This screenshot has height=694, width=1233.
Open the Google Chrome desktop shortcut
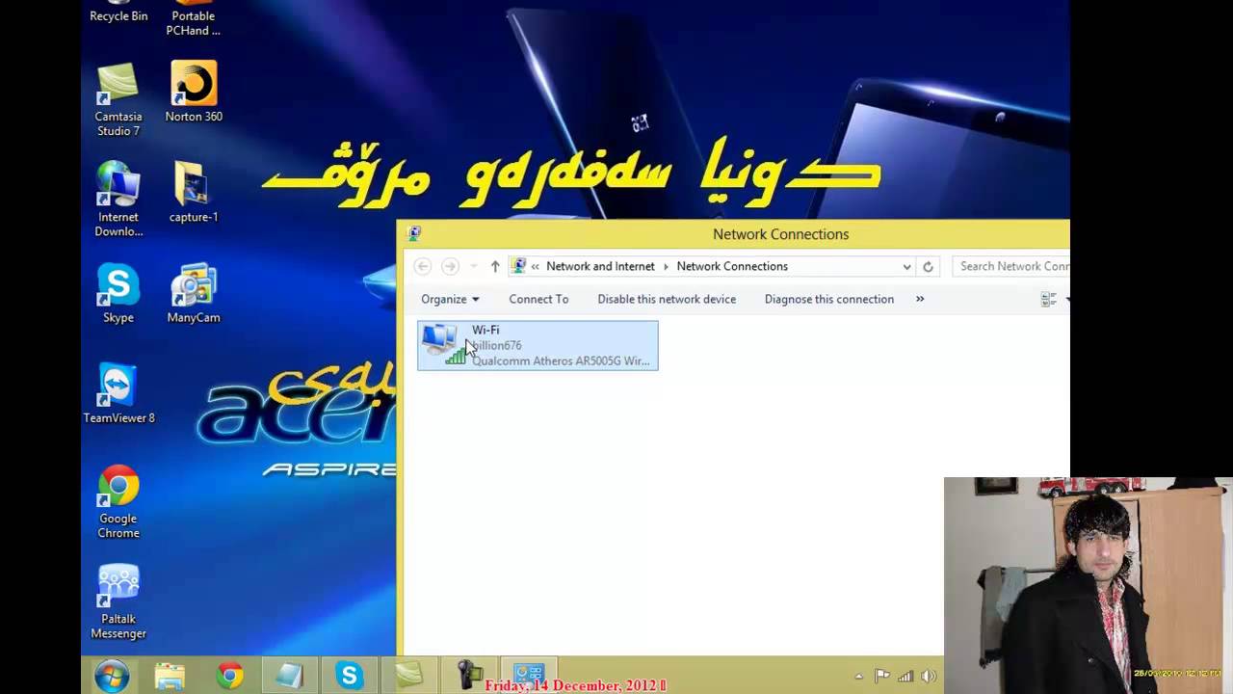pos(118,501)
